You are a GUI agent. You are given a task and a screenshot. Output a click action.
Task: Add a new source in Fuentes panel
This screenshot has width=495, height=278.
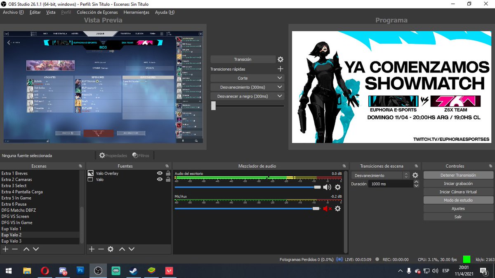click(92, 249)
